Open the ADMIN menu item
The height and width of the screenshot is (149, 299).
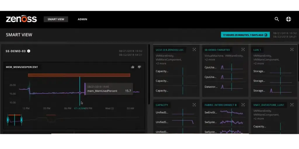point(82,19)
